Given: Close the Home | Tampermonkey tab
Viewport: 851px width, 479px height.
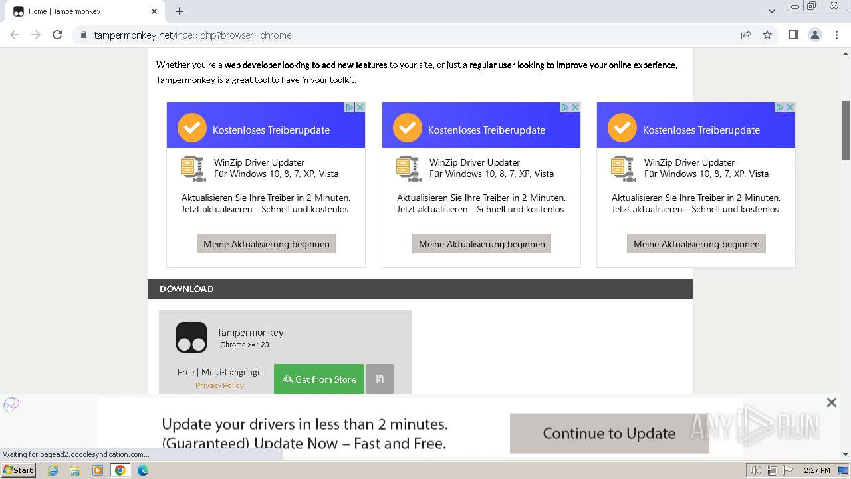Looking at the screenshot, I should click(x=154, y=11).
